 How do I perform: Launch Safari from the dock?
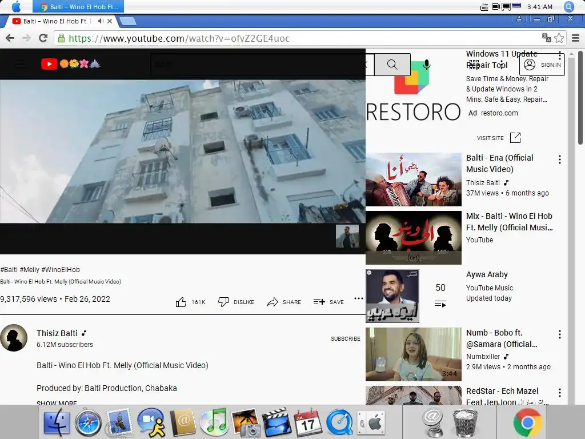pyautogui.click(x=88, y=423)
